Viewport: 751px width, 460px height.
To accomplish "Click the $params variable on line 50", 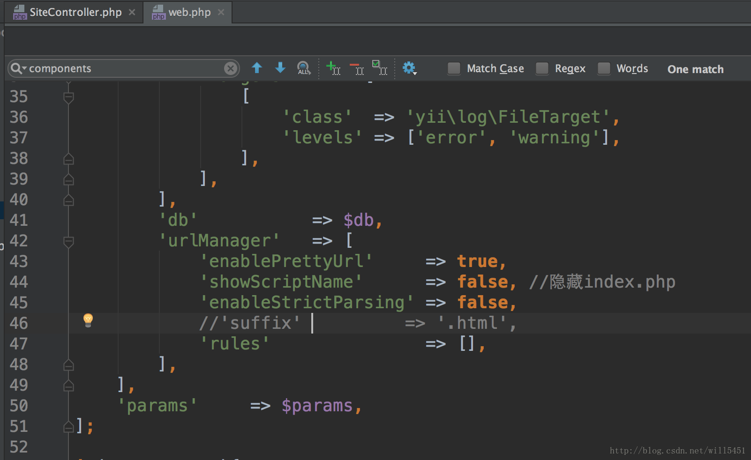I will point(317,406).
